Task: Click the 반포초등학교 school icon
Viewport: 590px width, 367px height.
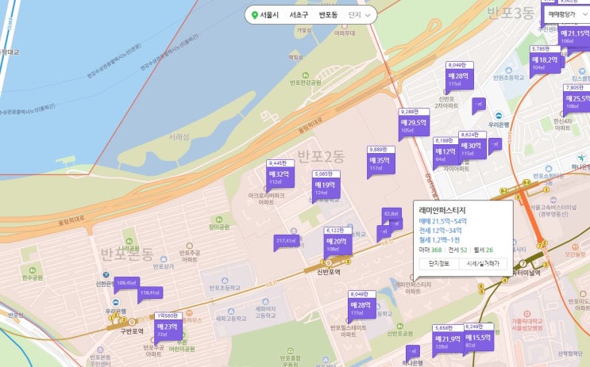Action: tap(225, 281)
